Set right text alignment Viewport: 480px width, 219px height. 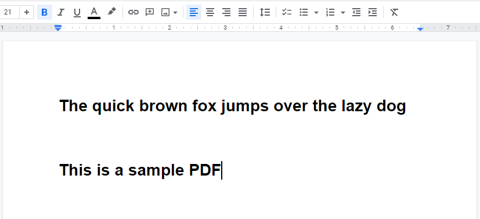(x=226, y=12)
